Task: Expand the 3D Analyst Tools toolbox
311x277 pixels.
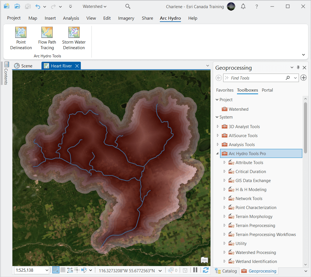Action: (x=218, y=126)
